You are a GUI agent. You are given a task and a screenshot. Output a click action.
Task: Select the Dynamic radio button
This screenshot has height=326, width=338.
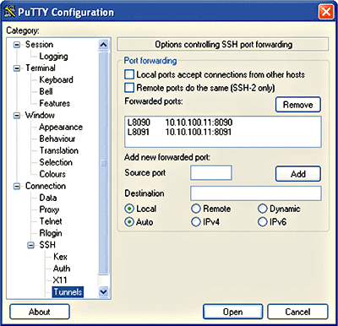coord(262,209)
